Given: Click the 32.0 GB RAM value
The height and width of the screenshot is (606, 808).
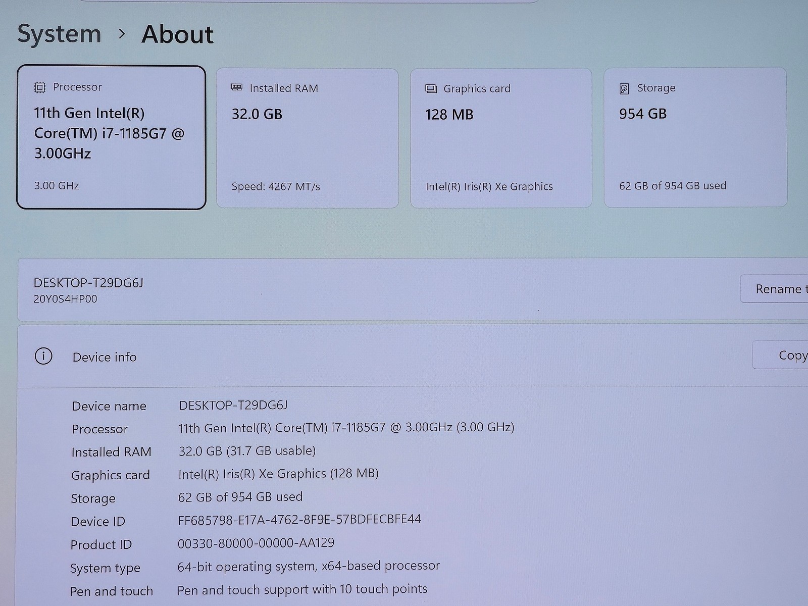Looking at the screenshot, I should pos(257,114).
